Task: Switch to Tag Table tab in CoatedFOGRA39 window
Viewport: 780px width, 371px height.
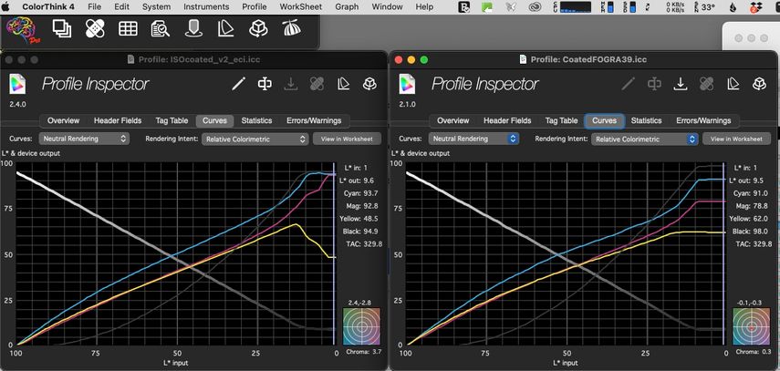Action: click(561, 120)
